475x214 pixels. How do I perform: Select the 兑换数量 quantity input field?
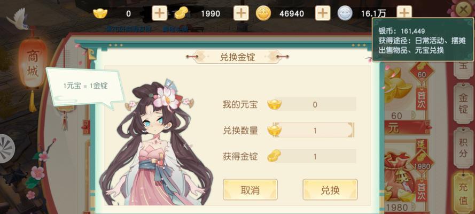(314, 131)
